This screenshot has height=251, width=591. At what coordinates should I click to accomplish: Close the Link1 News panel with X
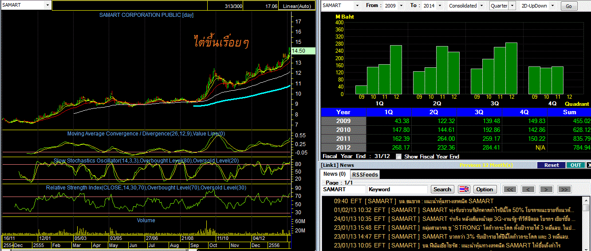(x=589, y=165)
